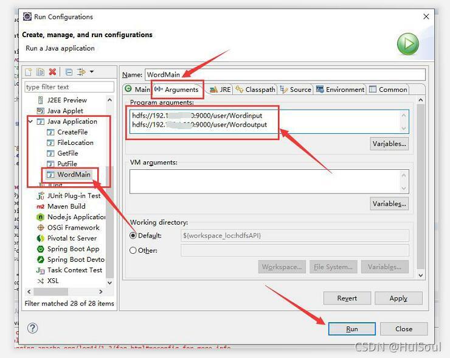Click the Arguments panel scroll up arrow

click(x=420, y=100)
